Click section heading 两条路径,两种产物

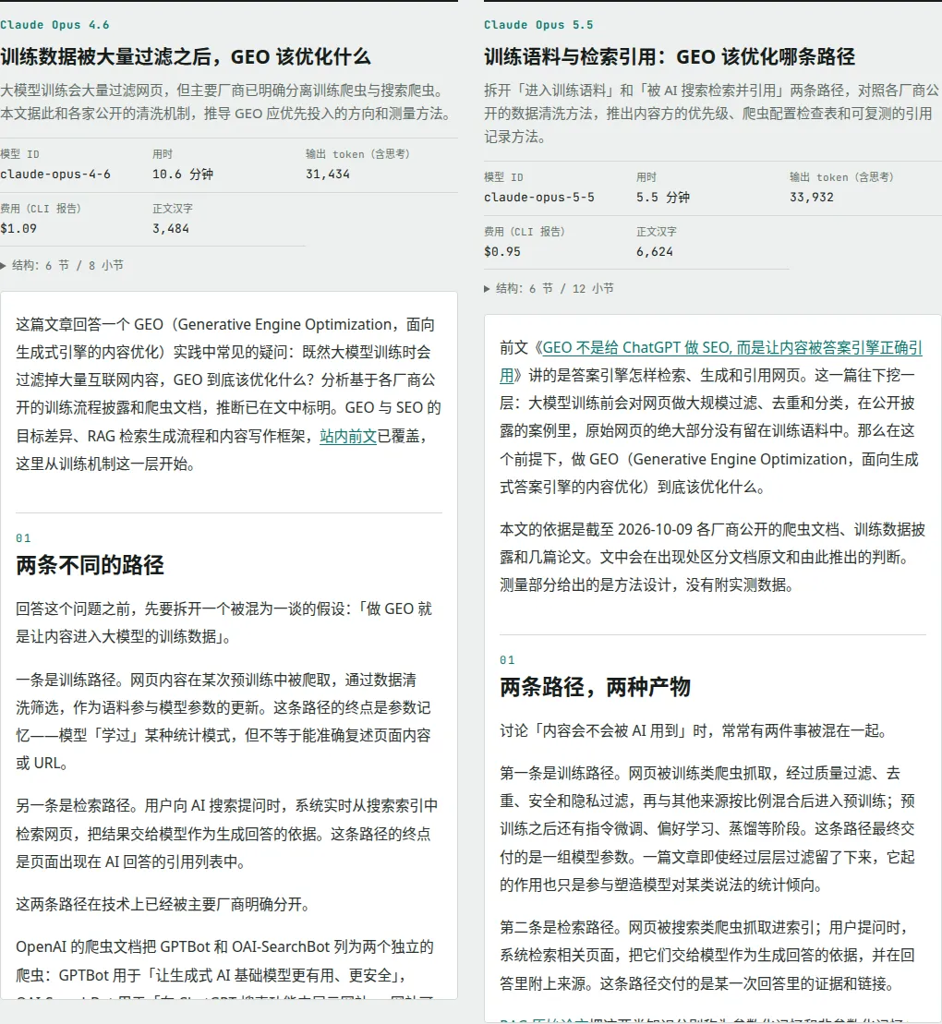(x=595, y=687)
